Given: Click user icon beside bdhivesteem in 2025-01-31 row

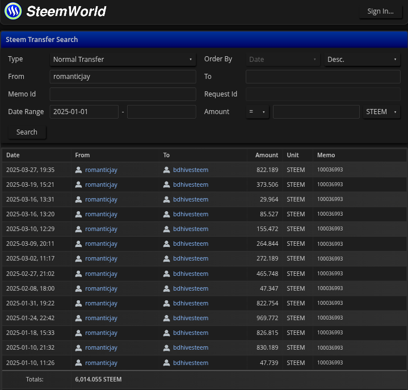Looking at the screenshot, I should point(166,303).
